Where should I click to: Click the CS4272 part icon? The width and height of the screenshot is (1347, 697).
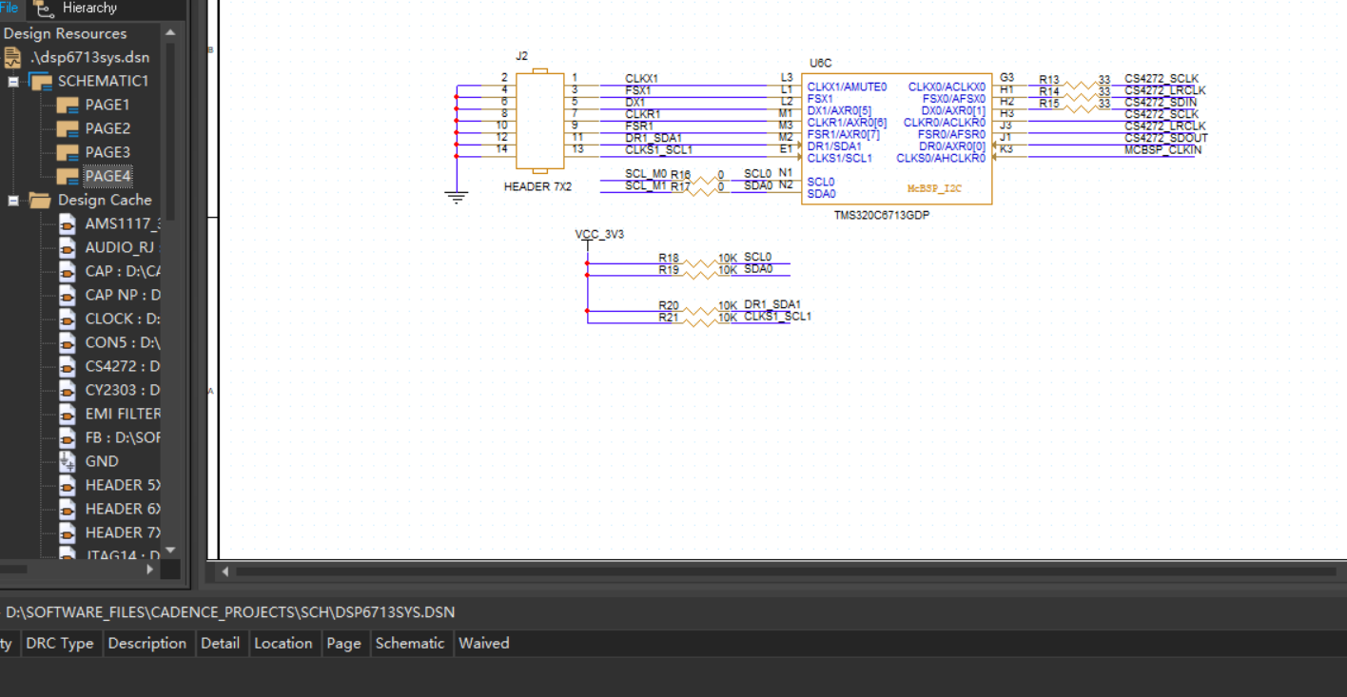point(67,366)
